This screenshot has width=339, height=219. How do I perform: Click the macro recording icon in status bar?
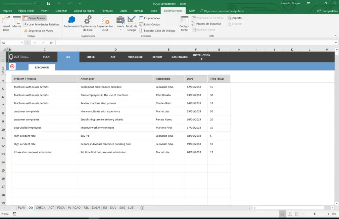coord(15,214)
